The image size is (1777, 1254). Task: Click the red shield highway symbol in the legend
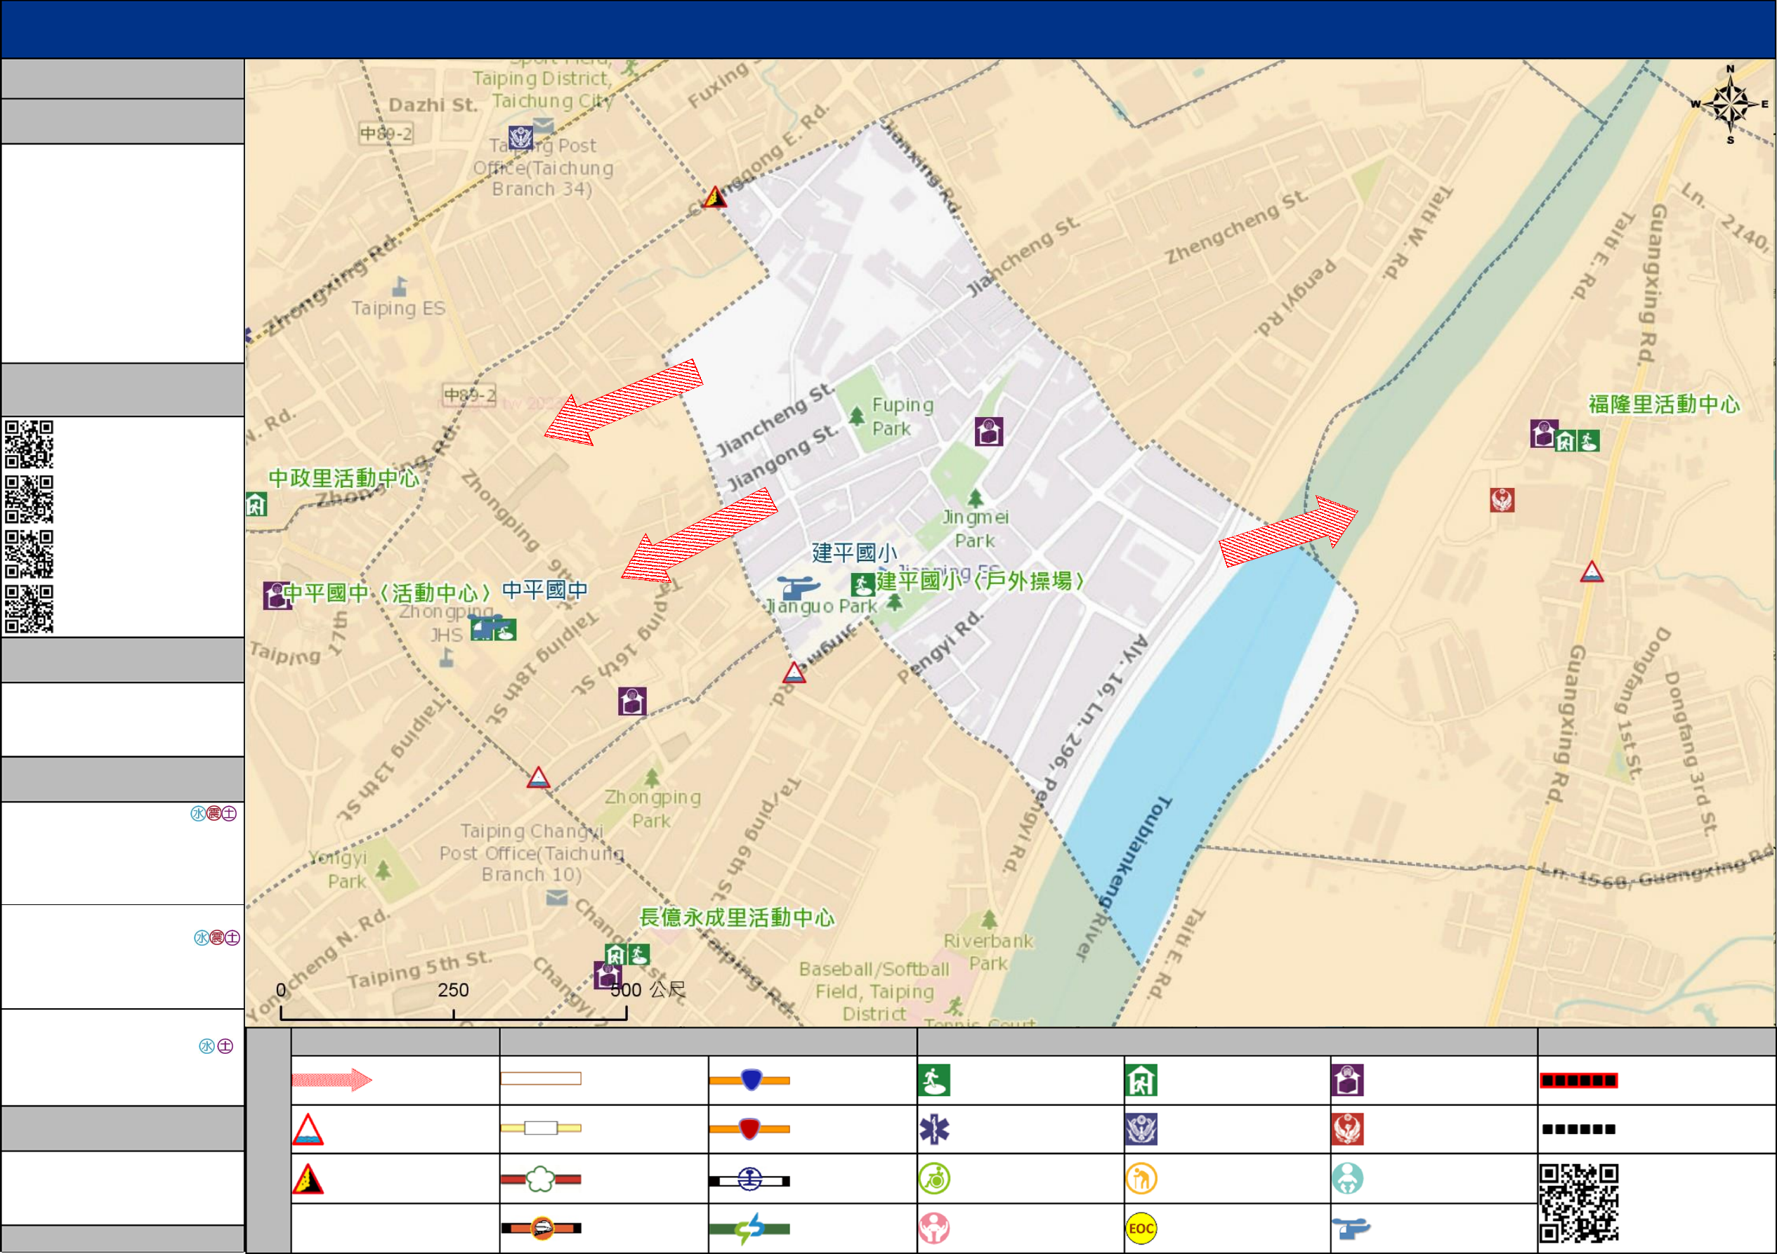pos(749,1129)
